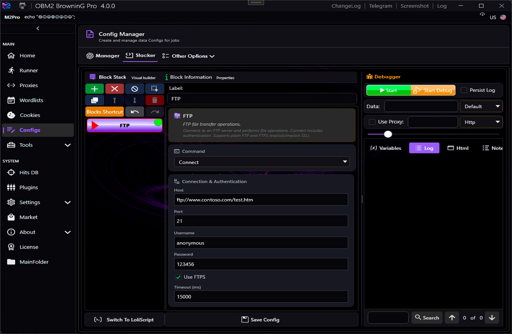Open the Command dropdown showing Connect
Screen dimensions: 512x334
pyautogui.click(x=262, y=162)
